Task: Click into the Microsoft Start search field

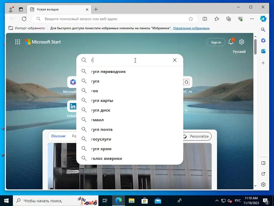Action: pos(130,60)
